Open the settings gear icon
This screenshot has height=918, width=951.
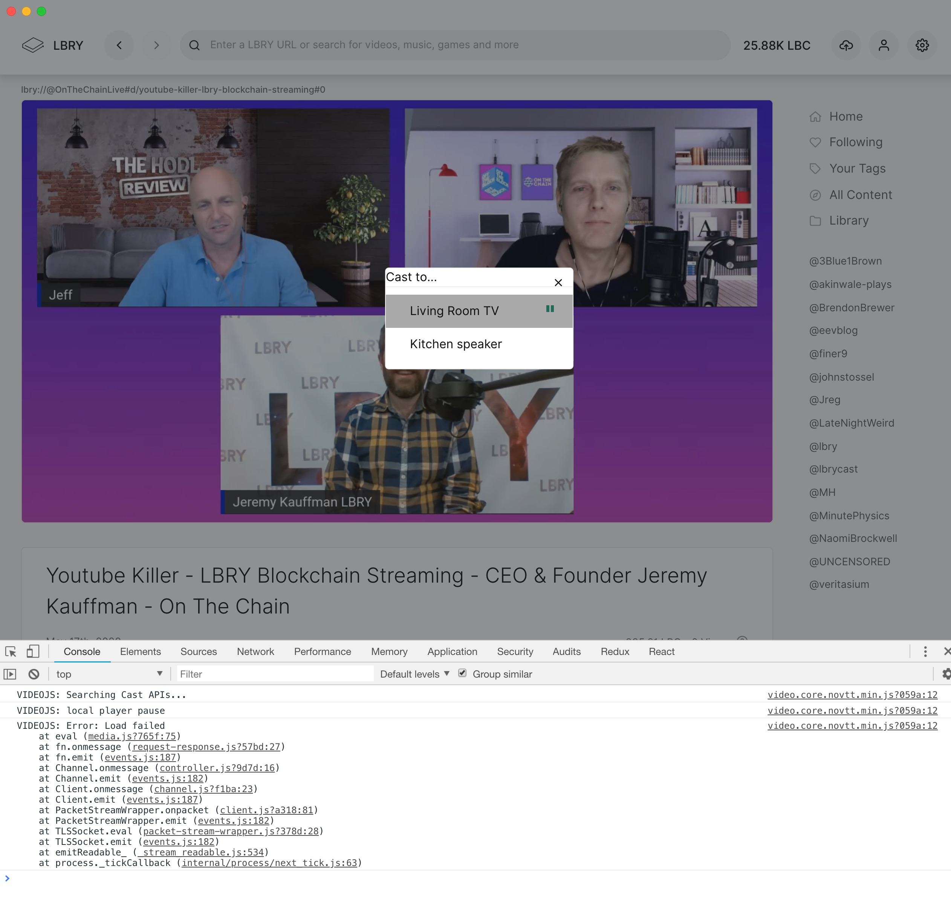click(922, 45)
